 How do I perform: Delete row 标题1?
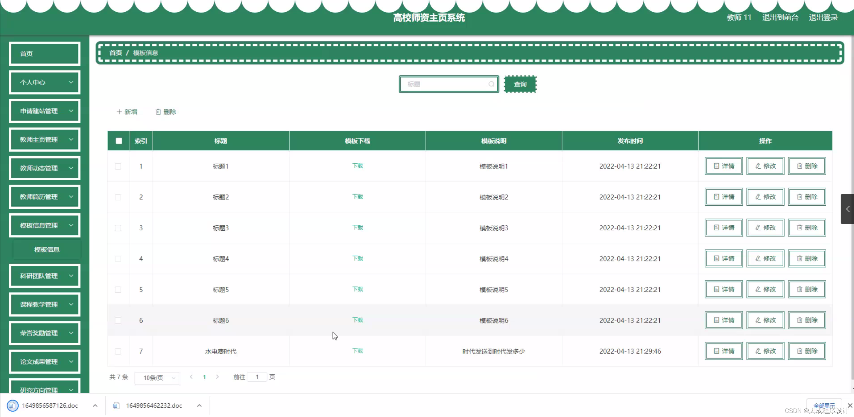tap(807, 166)
